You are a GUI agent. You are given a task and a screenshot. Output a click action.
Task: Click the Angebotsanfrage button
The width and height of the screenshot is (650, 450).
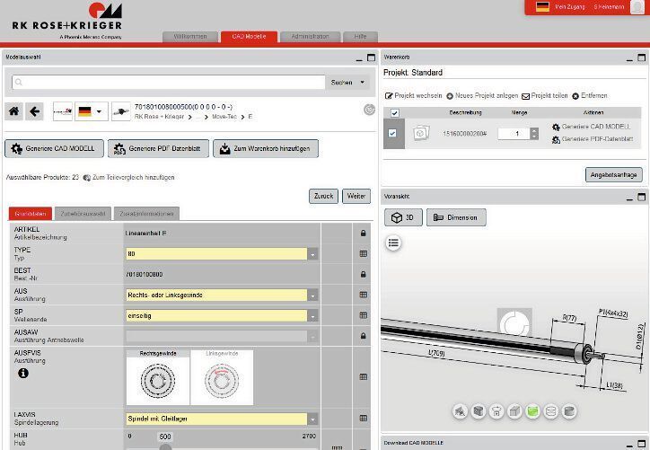(x=613, y=175)
